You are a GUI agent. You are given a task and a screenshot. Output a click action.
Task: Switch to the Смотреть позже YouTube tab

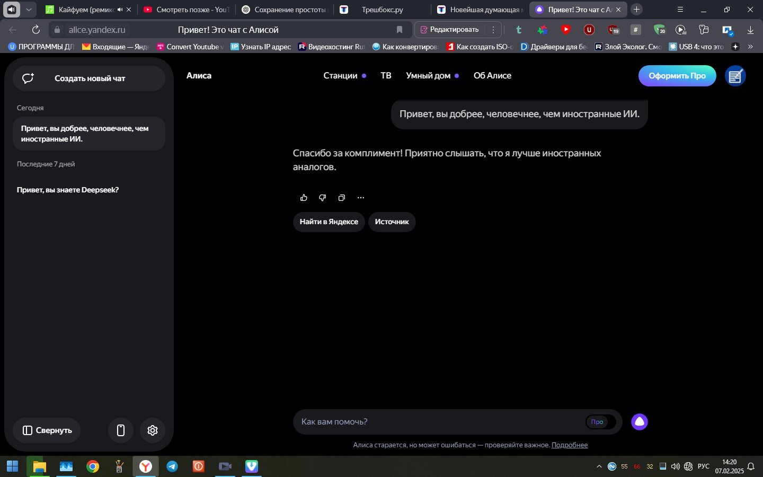coord(186,10)
